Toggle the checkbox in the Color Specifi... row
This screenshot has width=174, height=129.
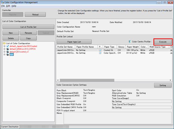click(100, 53)
